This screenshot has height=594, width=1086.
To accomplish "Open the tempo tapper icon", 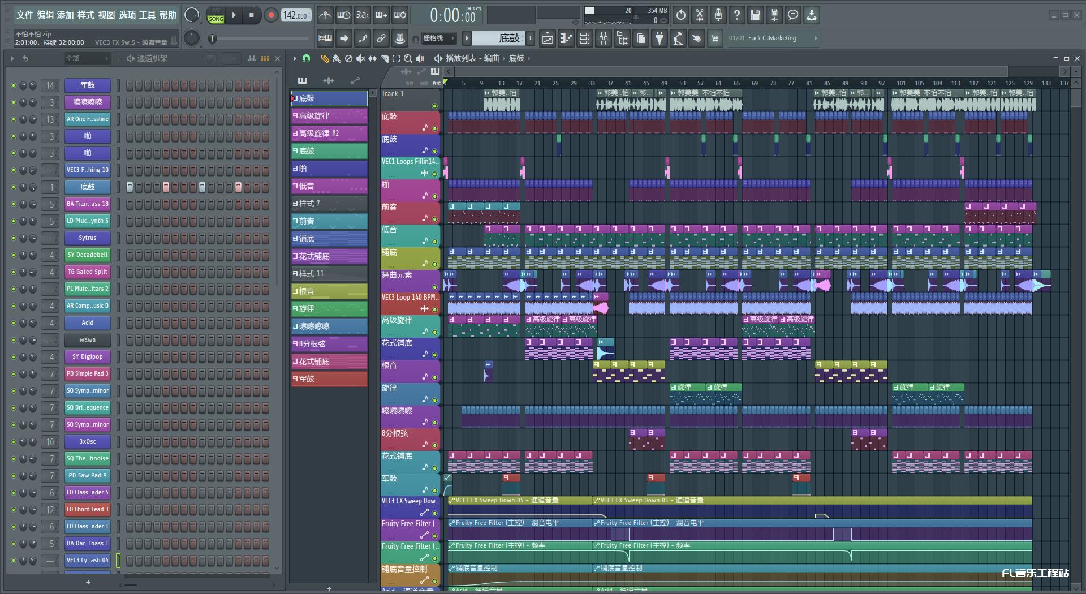I will (678, 38).
